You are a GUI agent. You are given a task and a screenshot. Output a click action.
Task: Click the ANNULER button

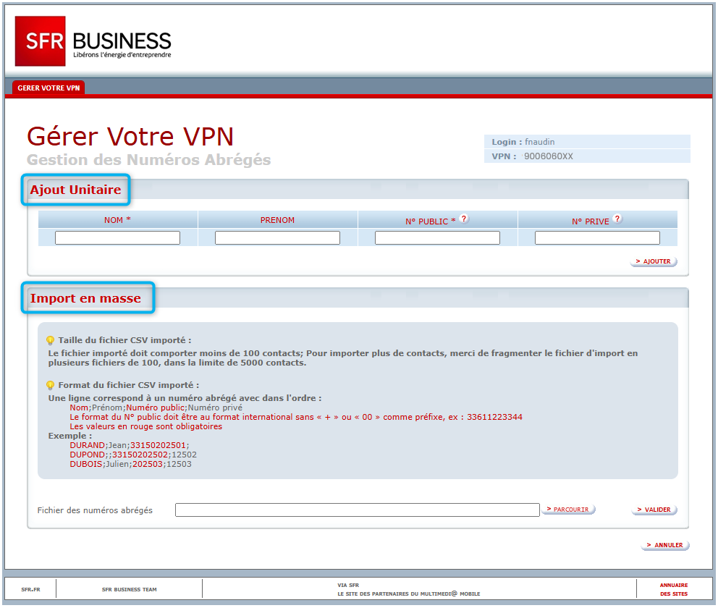(x=665, y=545)
